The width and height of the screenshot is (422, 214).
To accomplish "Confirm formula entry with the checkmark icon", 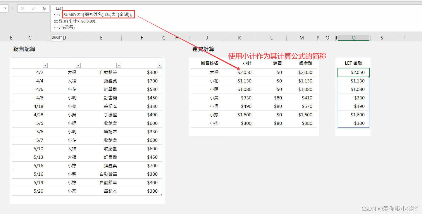I will coord(33,8).
